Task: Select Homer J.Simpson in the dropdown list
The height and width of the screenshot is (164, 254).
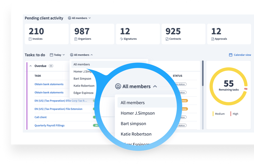Action: (x=83, y=71)
